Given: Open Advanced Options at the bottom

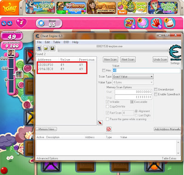Looking at the screenshot, I should pyautogui.click(x=47, y=158).
